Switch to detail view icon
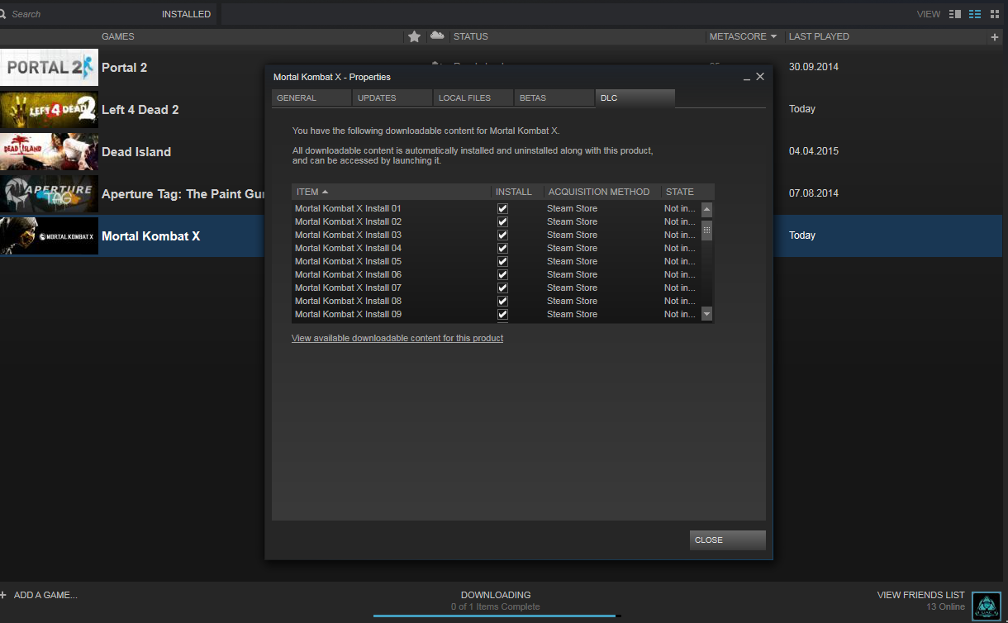The width and height of the screenshot is (1008, 623). 955,14
